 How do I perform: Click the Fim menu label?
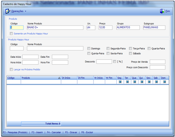click(168, 11)
